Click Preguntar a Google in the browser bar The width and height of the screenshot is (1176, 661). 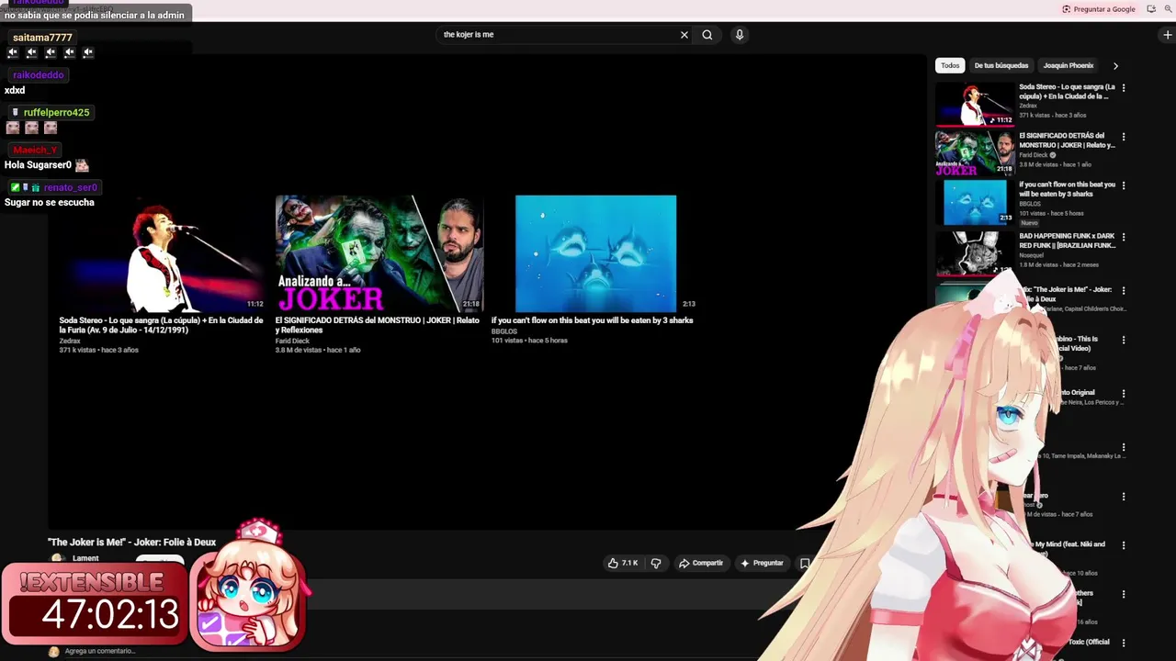click(1099, 9)
